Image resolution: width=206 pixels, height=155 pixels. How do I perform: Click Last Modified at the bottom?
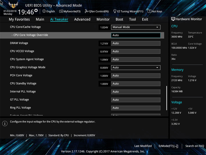[x=143, y=146]
